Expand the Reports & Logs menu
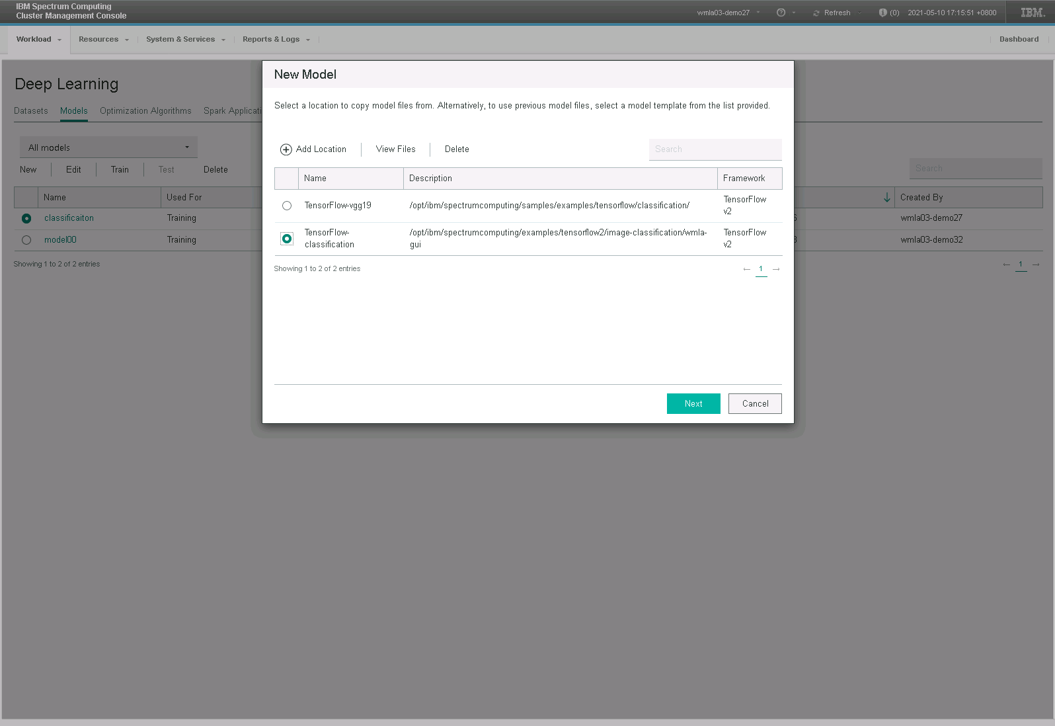The height and width of the screenshot is (726, 1055). 276,40
